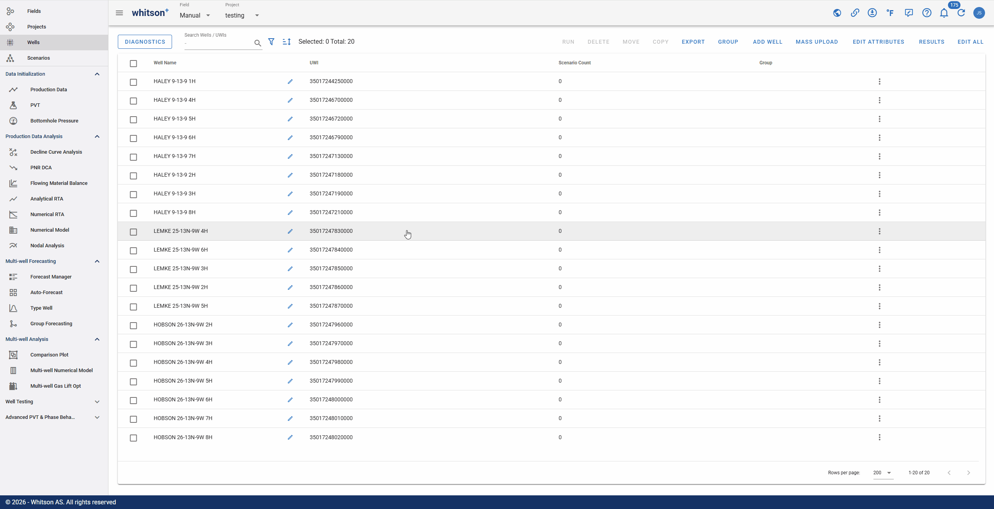Viewport: 994px width, 509px height.
Task: Select checkbox for LEMKE 25-13N-9W 4H
Action: click(x=133, y=232)
